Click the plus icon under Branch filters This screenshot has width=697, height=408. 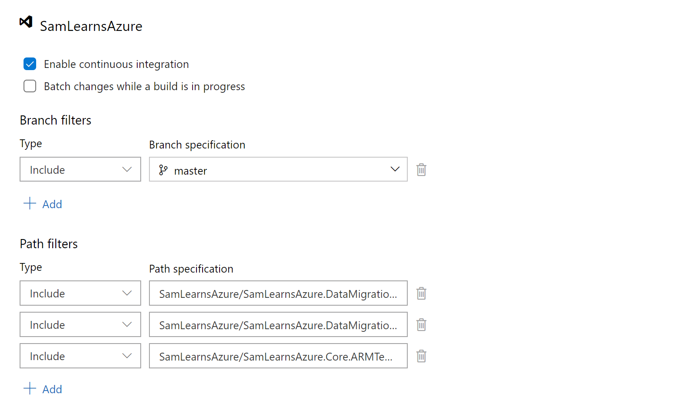point(30,203)
